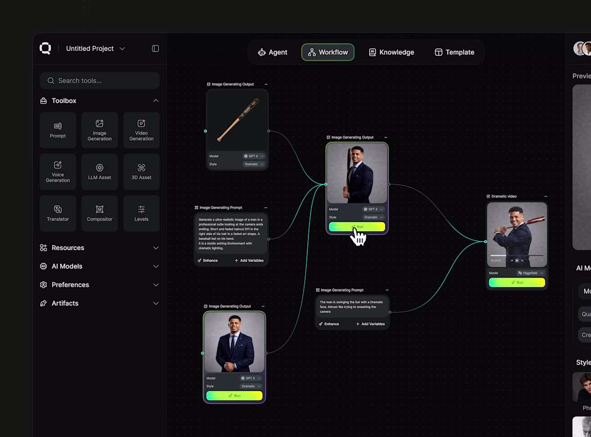This screenshot has height=437, width=591.
Task: Open the Knowledge tab
Action: pyautogui.click(x=391, y=53)
